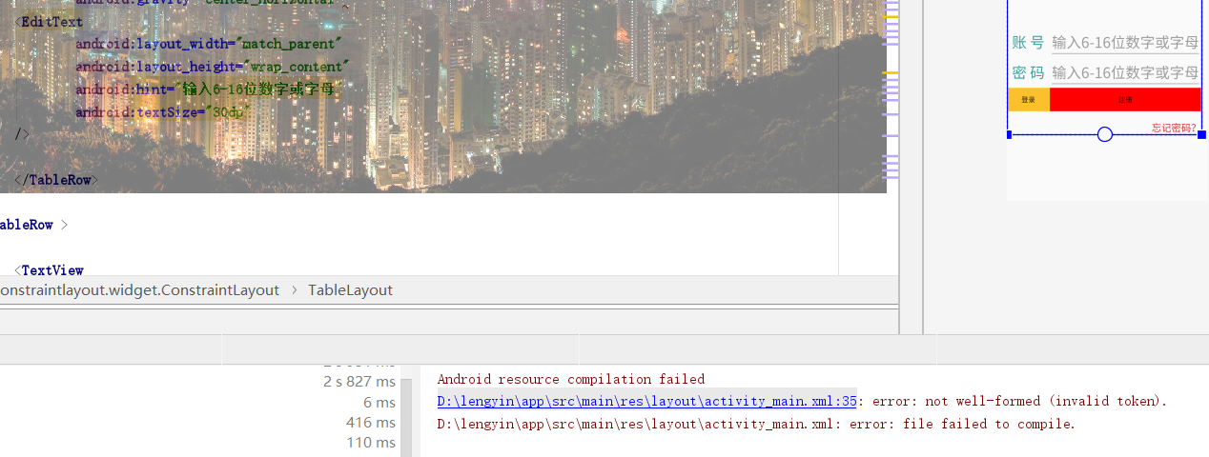Open the activity_main.xml:35 error link
Image resolution: width=1209 pixels, height=457 pixels.
[x=646, y=401]
